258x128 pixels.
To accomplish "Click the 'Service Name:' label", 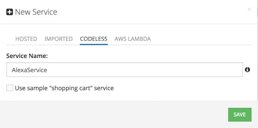I will click(27, 56).
